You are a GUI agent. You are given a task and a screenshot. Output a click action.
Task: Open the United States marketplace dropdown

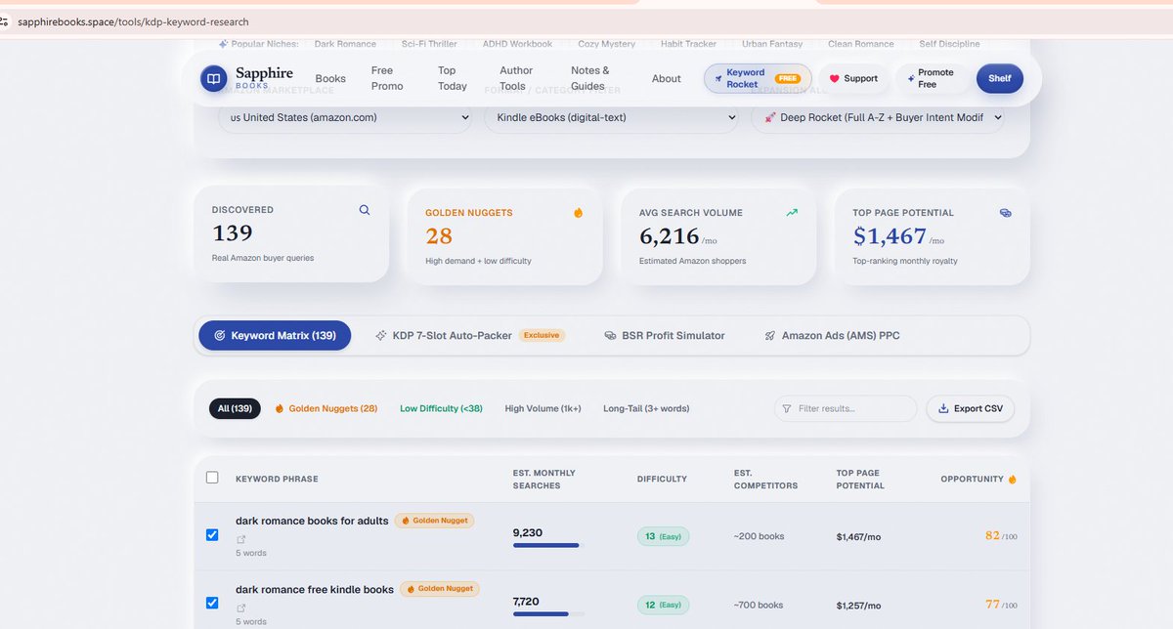tap(344, 117)
